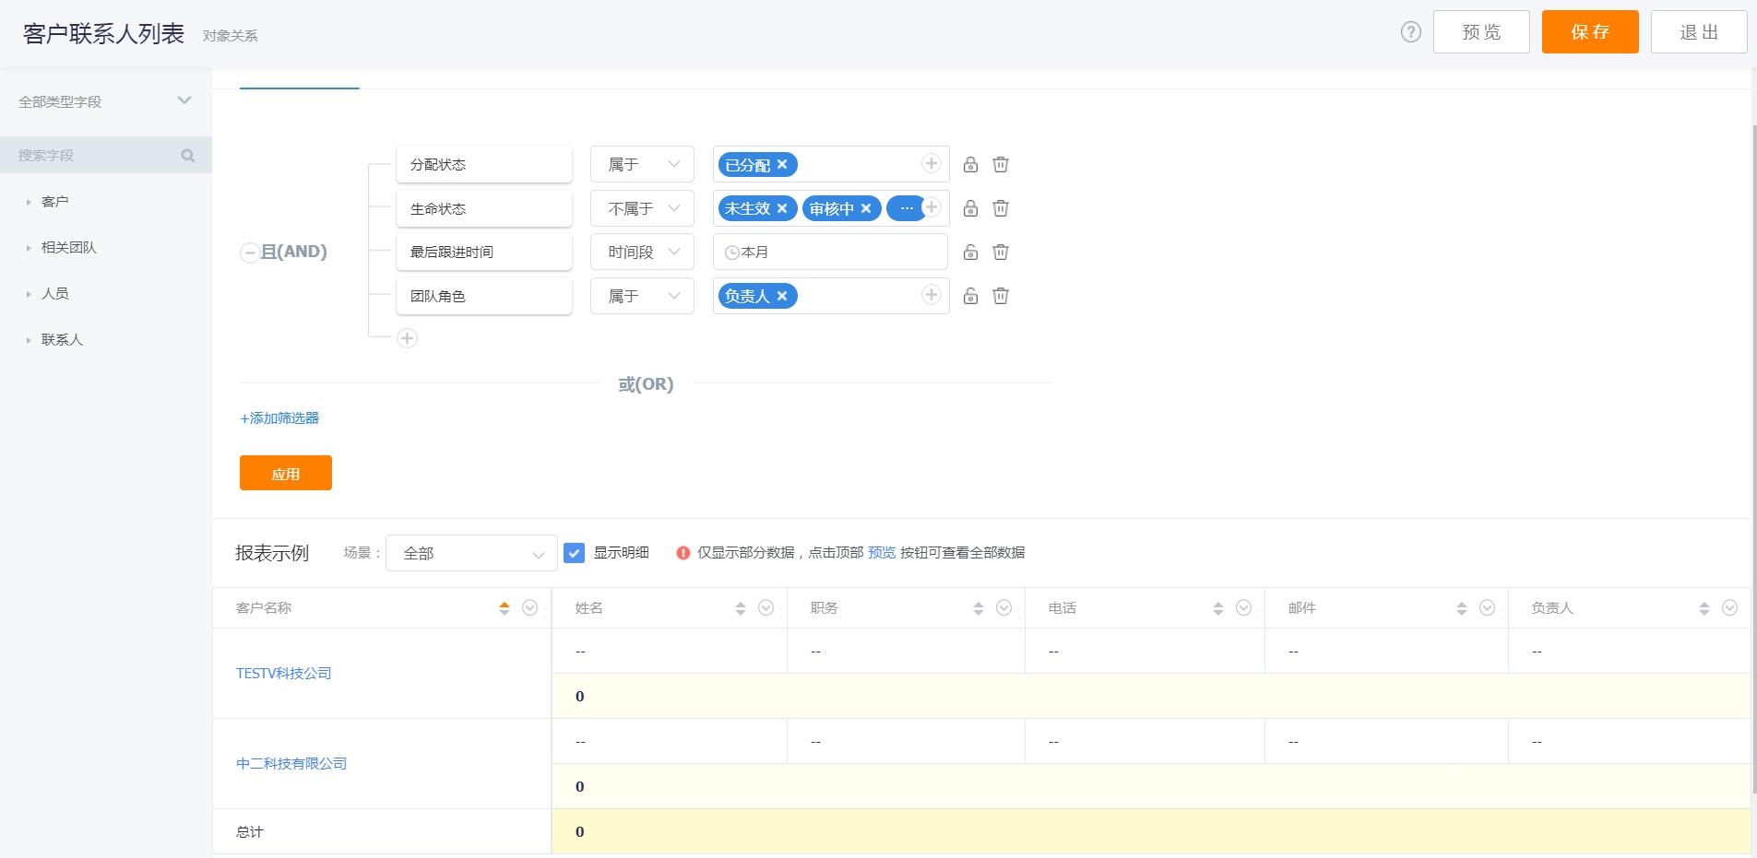
Task: Delete the 分配状态 filter row
Action: 1000,165
